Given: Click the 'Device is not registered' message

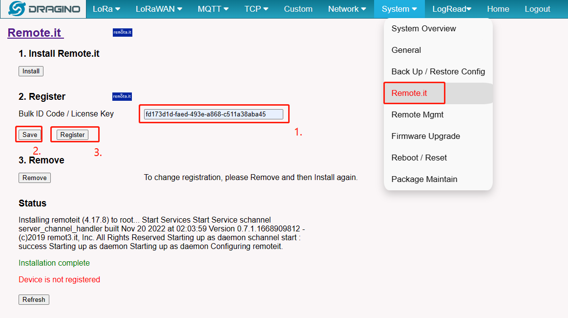Looking at the screenshot, I should click(x=60, y=279).
